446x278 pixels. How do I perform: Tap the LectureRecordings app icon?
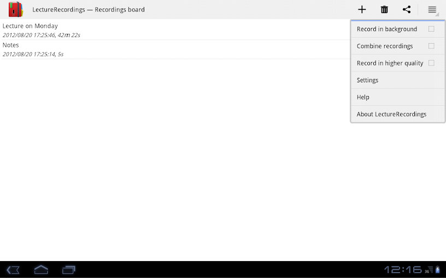pos(16,9)
